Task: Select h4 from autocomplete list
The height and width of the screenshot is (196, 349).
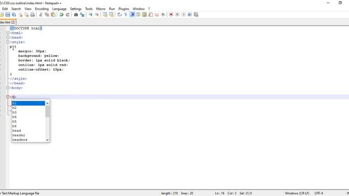Action: point(28,117)
